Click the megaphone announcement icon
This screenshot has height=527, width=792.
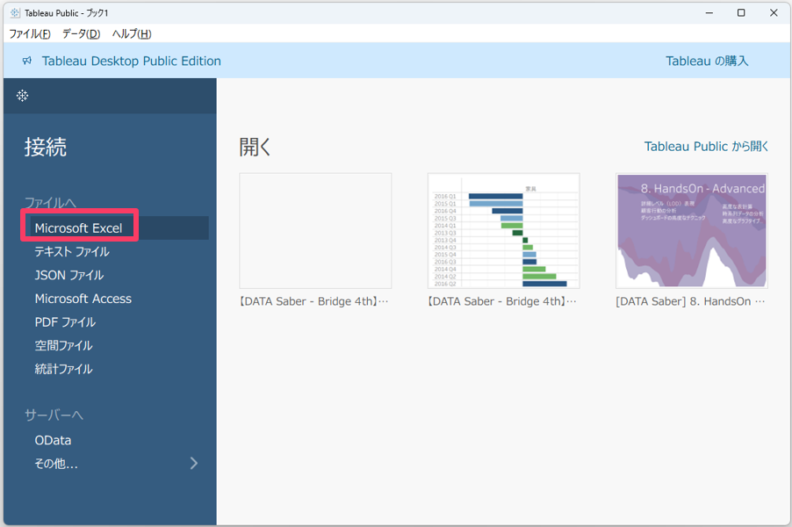point(27,61)
